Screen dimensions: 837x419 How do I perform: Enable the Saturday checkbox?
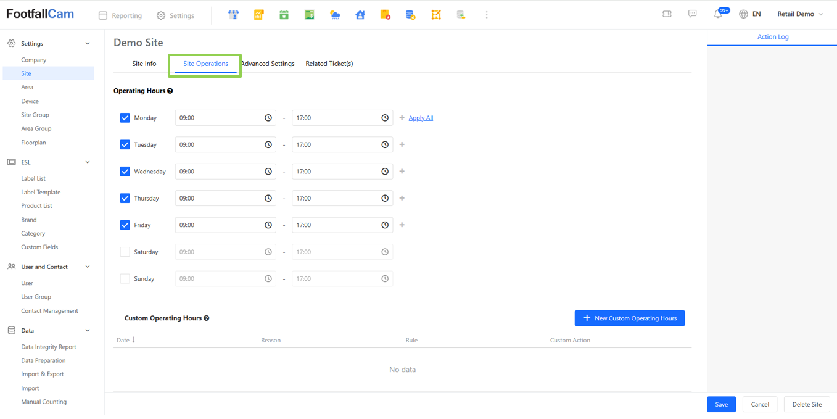tap(125, 252)
